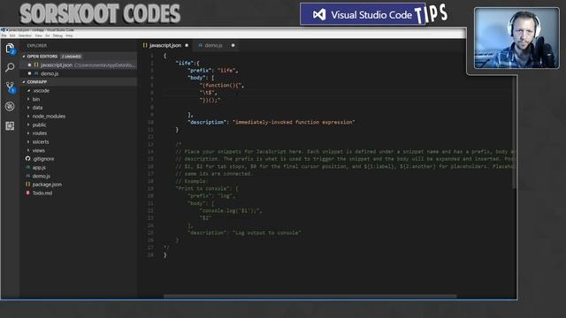Expand the public folder arrow
Screen dimensions: 566x318
point(28,125)
